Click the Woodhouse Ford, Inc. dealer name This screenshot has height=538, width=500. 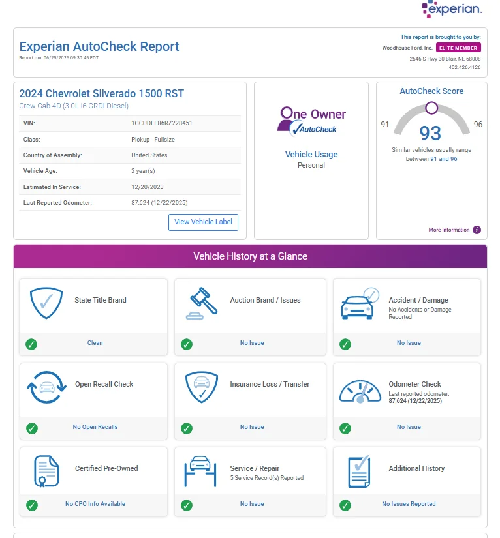(x=407, y=48)
